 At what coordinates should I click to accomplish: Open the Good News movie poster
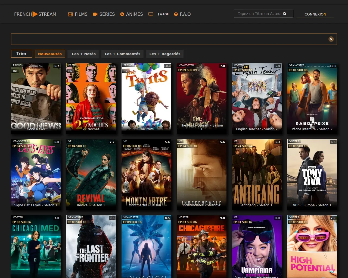click(x=36, y=98)
